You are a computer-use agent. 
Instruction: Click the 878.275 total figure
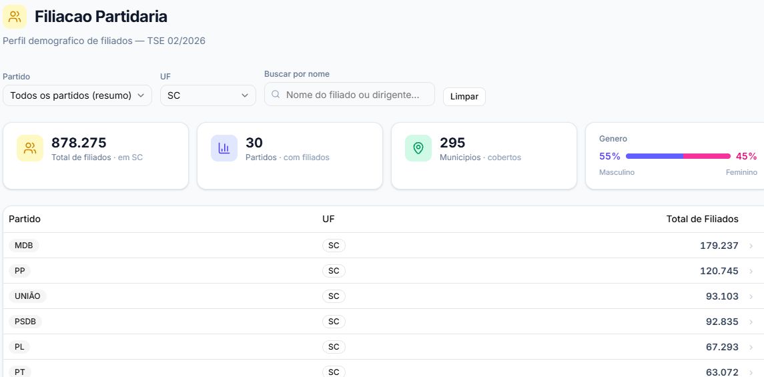click(79, 143)
